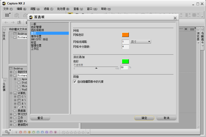Click the settings gears icon in label bar

(7, 132)
